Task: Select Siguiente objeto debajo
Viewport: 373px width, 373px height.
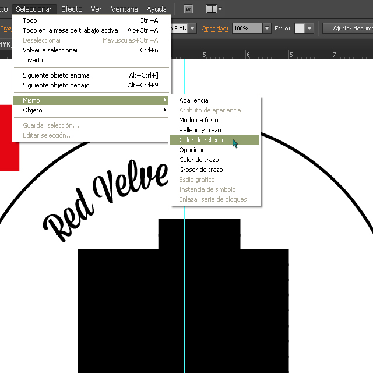Action: 91,85
